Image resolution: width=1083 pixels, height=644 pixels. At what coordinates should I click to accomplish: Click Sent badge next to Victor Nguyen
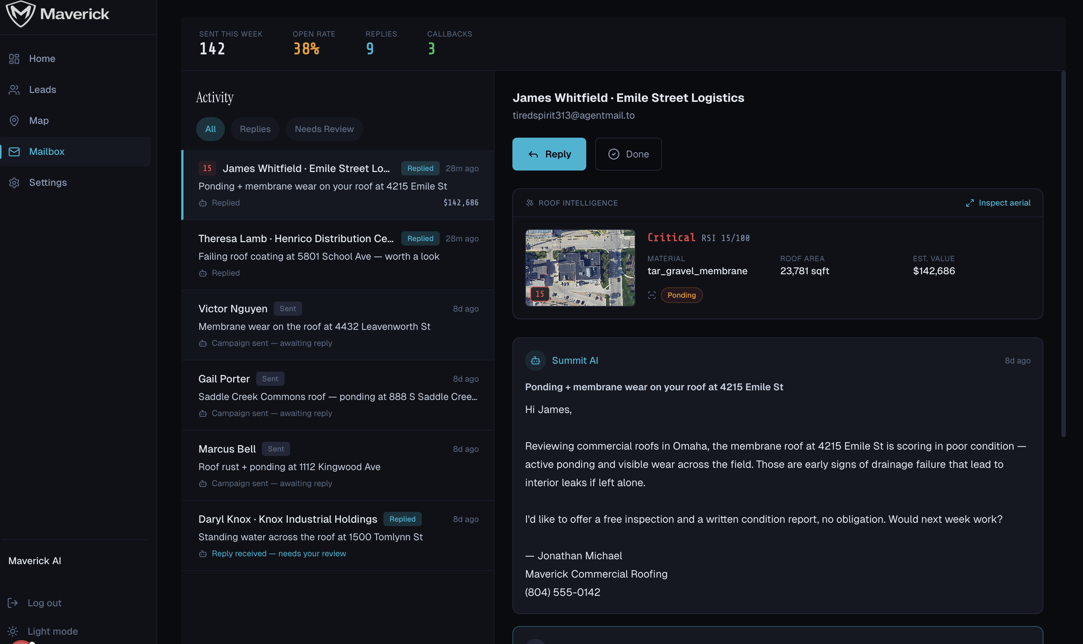pos(288,309)
